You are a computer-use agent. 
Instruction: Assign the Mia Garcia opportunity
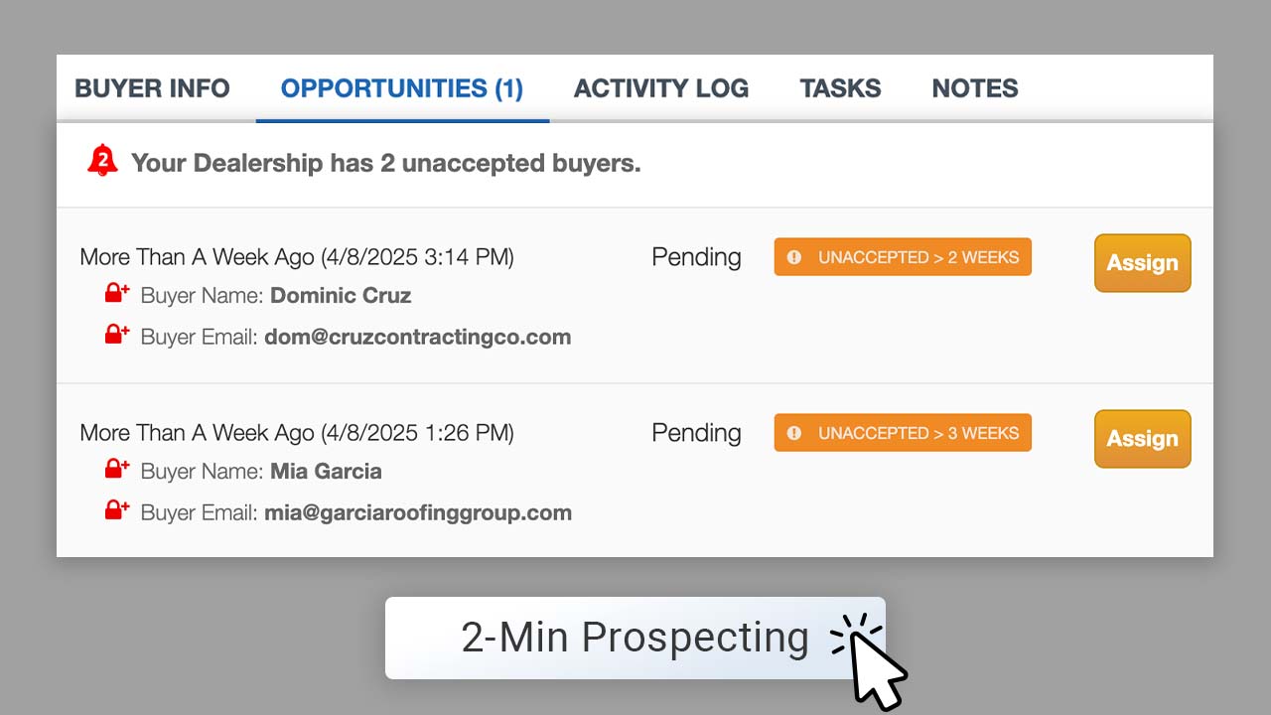(1142, 439)
